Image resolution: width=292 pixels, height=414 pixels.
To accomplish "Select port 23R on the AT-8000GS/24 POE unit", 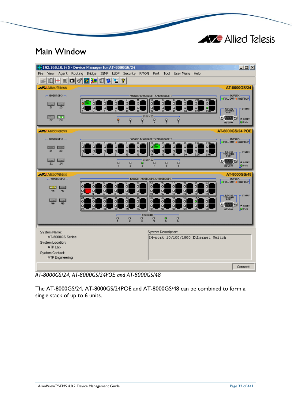I will point(212,146).
